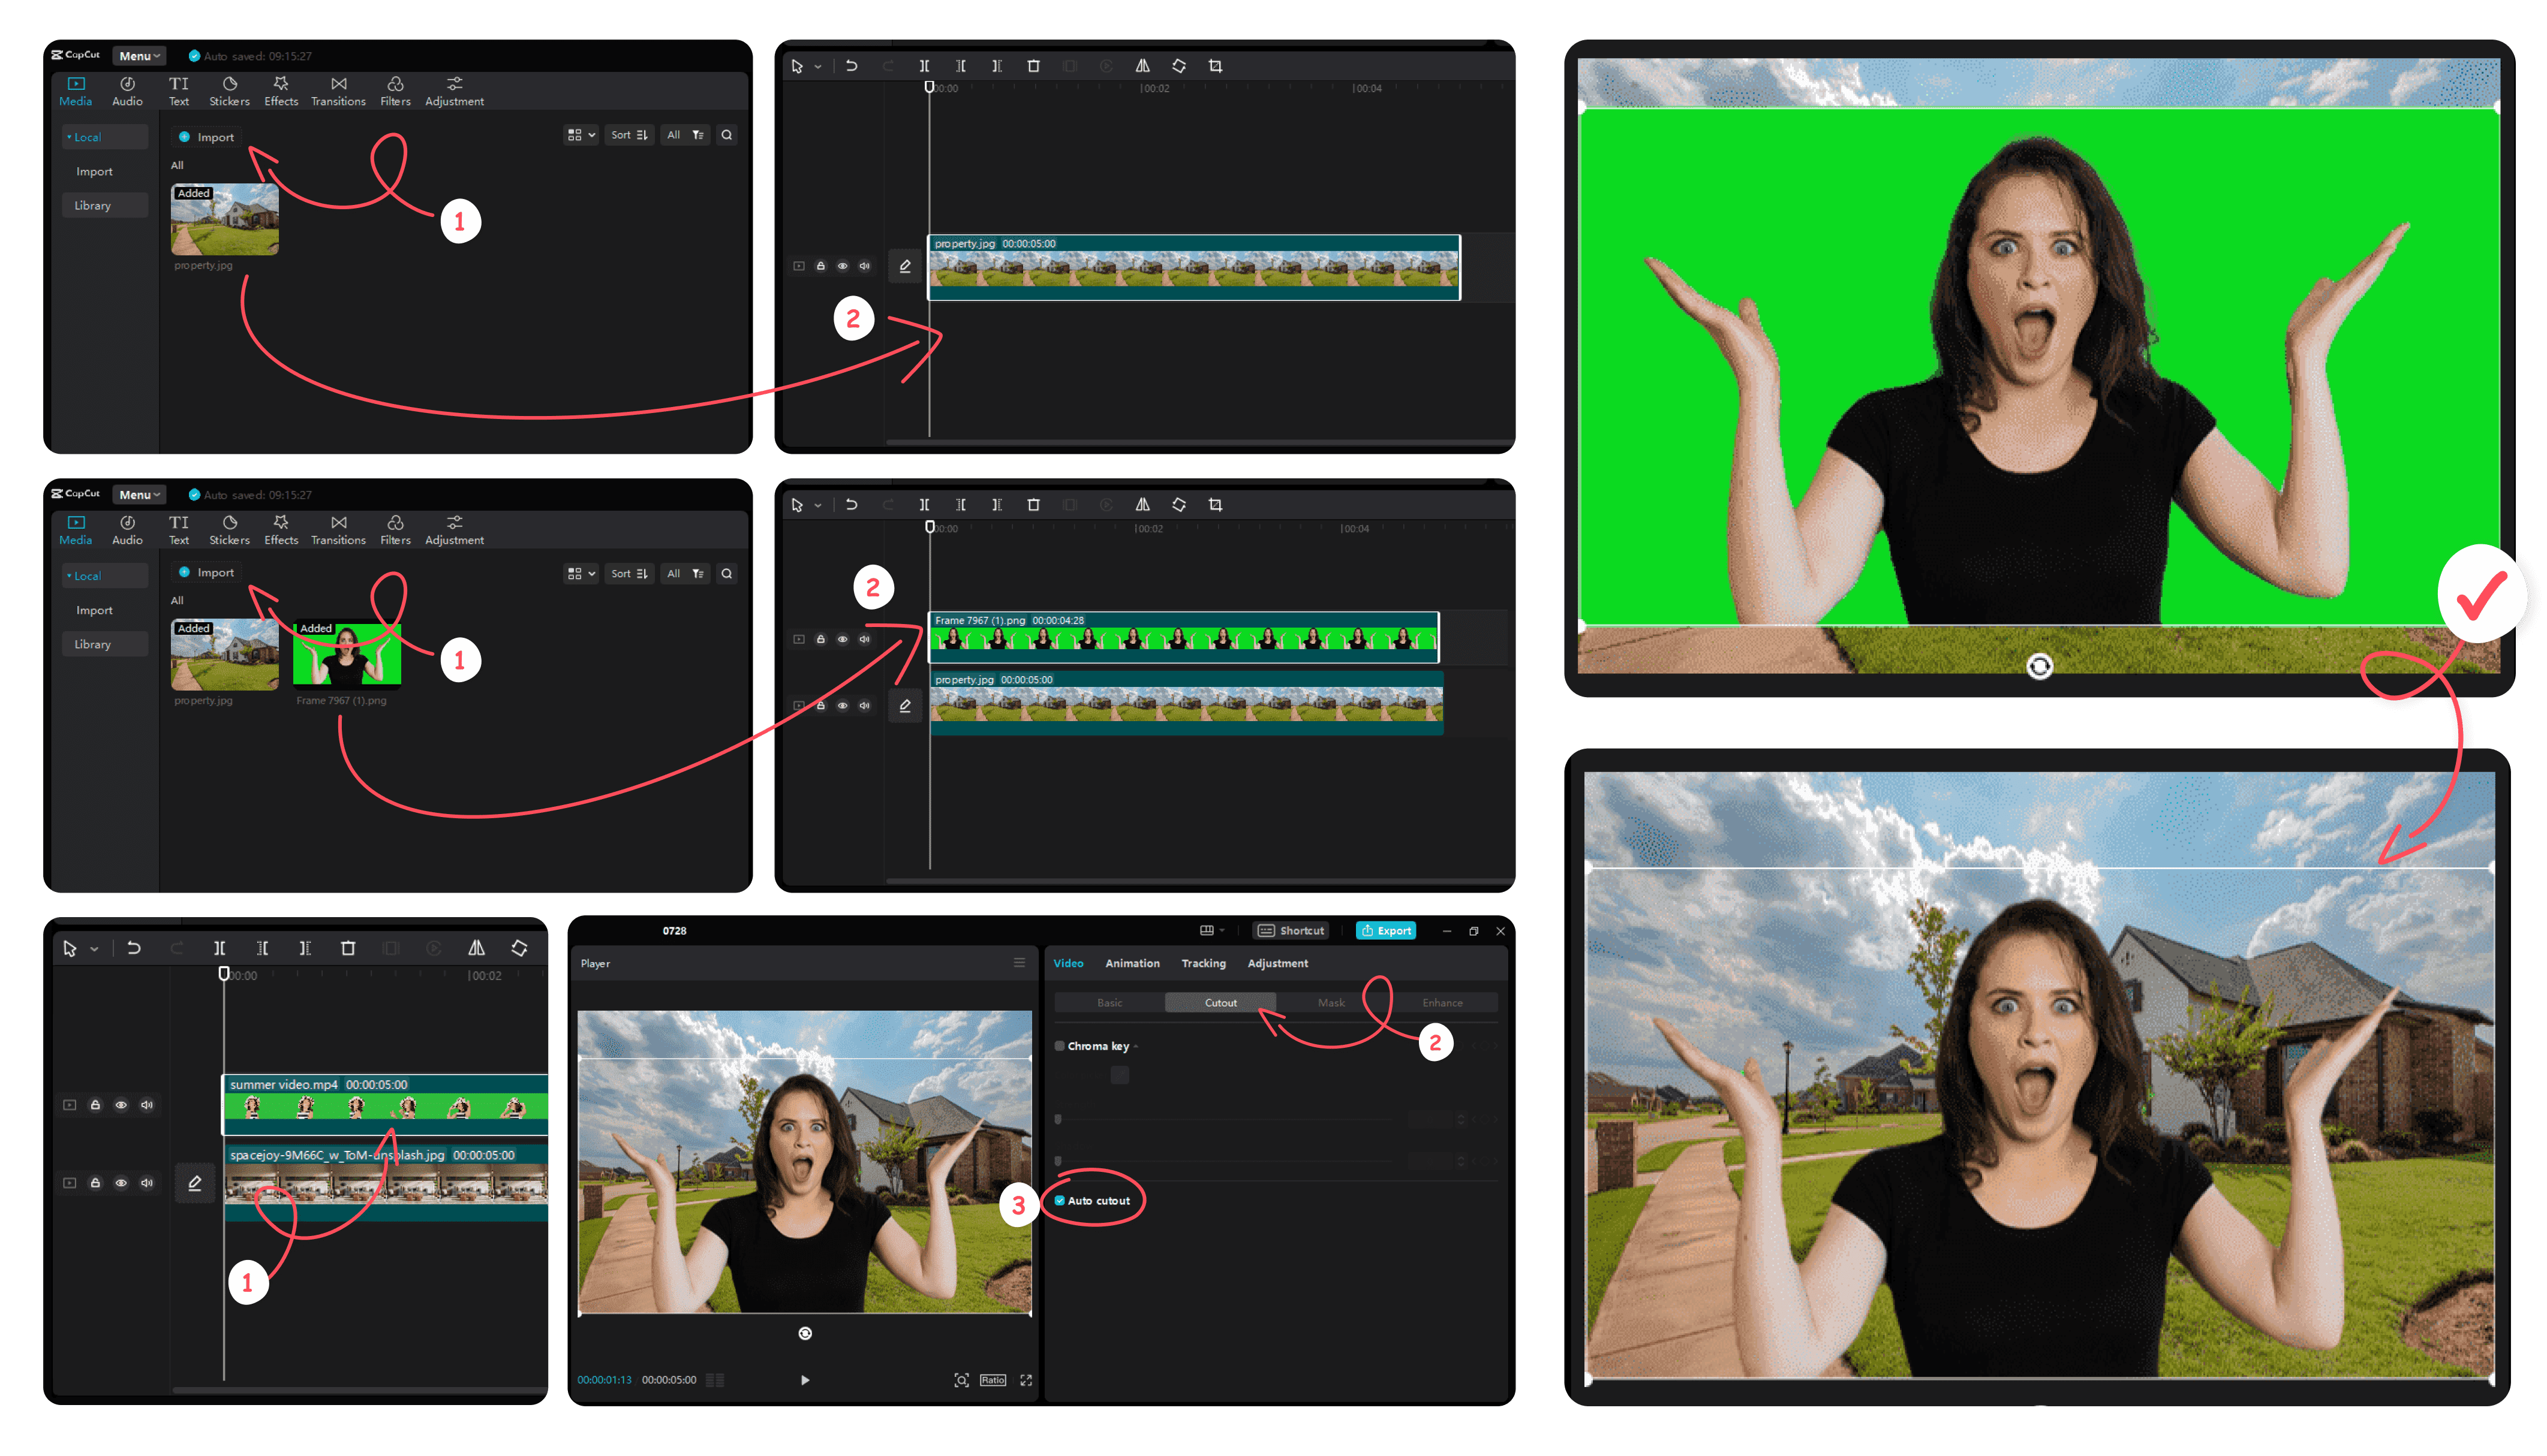
Task: Click the rotate handle below the Player preview
Action: pos(805,1333)
